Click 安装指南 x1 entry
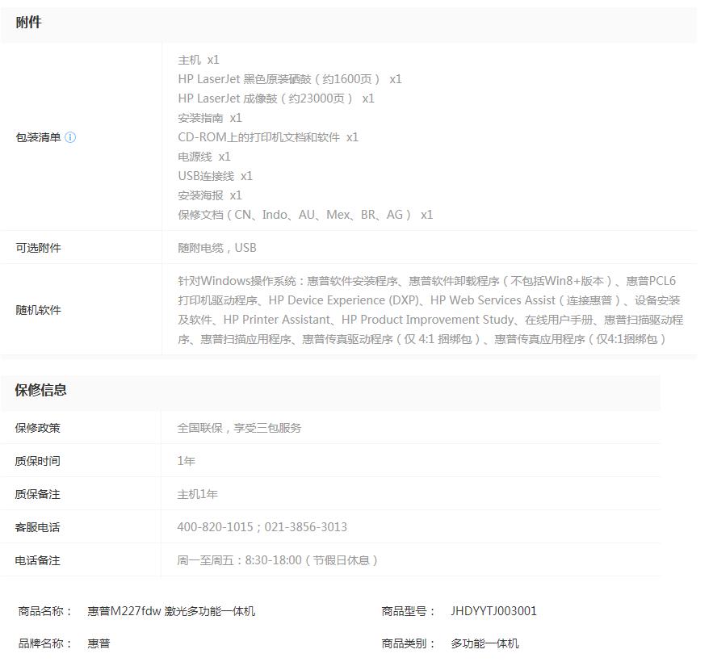Image resolution: width=713 pixels, height=662 pixels. [x=210, y=118]
